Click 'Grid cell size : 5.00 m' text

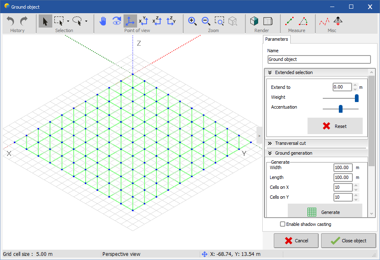[28, 254]
